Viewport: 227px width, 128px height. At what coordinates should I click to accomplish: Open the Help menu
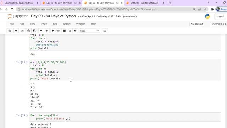click(x=94, y=24)
